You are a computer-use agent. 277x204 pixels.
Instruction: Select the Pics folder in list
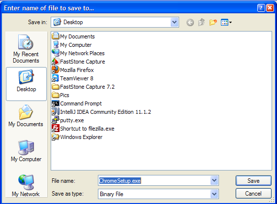61,95
